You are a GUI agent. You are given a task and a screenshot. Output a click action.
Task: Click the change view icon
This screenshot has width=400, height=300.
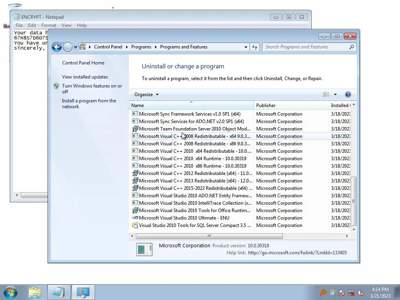click(x=326, y=95)
